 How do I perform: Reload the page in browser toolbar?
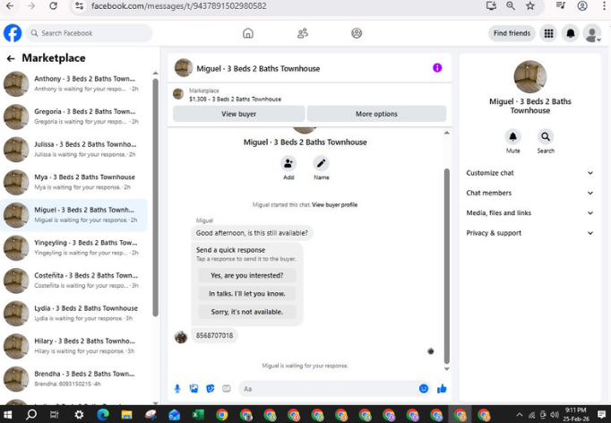tap(54, 6)
